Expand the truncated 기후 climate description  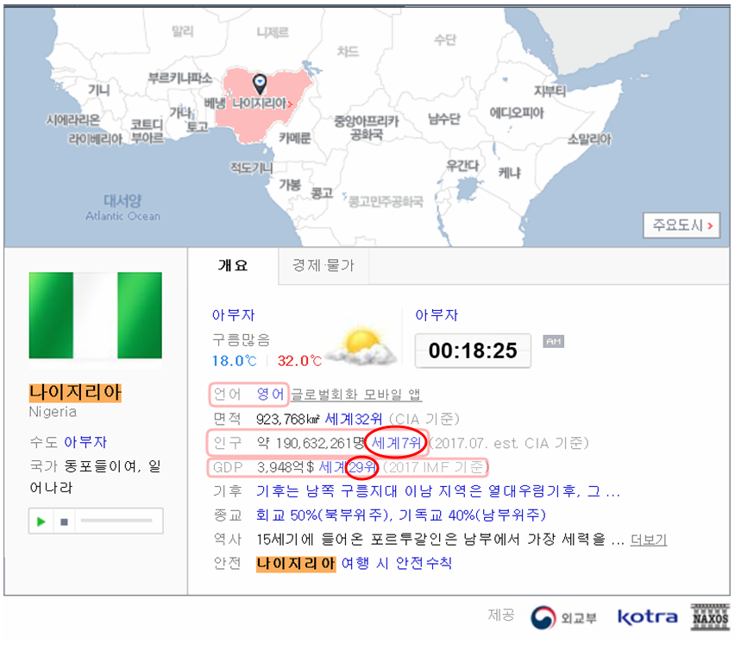click(438, 491)
